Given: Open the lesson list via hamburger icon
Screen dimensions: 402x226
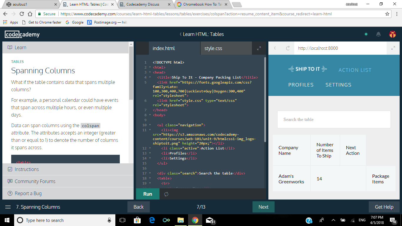Looking at the screenshot, I should pos(8,207).
